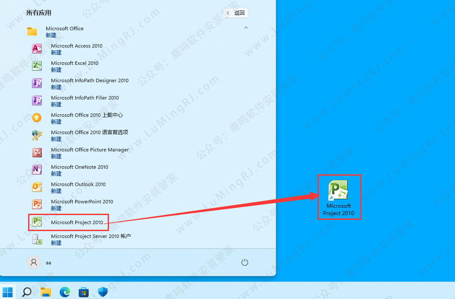Click the PowerPoint 2010 icon

pyautogui.click(x=37, y=204)
